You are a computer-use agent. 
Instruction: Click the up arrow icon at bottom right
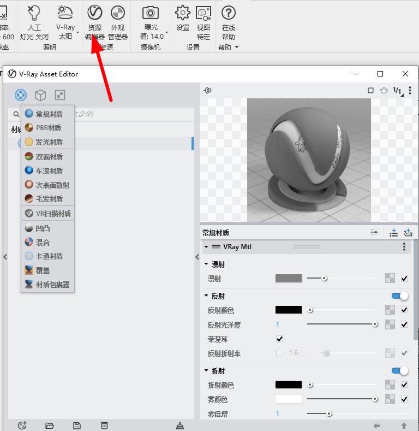pos(404,426)
